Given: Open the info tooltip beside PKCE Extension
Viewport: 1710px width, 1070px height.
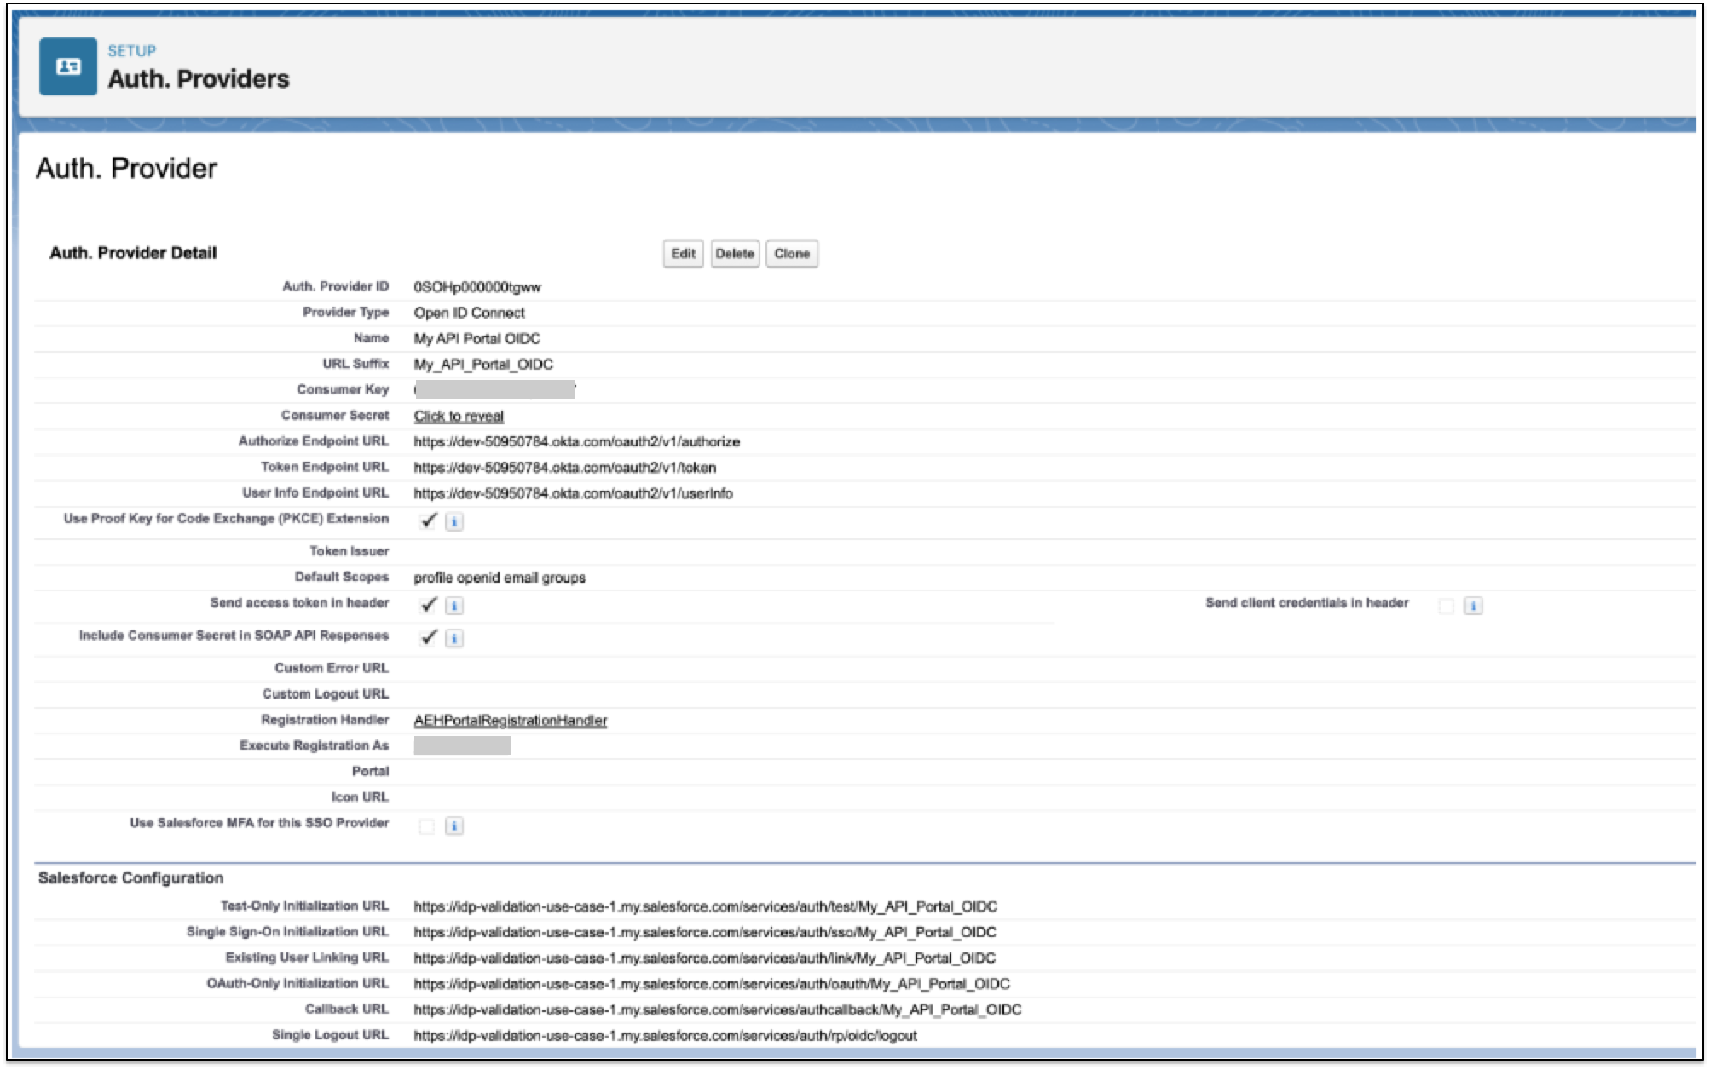Looking at the screenshot, I should (x=455, y=522).
